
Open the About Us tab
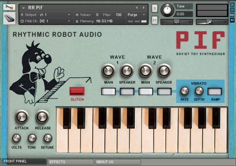click(x=118, y=162)
